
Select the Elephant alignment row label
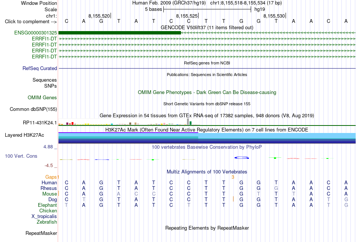click(47, 205)
